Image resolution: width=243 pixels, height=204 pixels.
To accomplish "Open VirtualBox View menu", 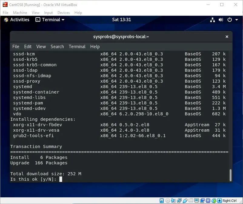I will coord(35,13).
